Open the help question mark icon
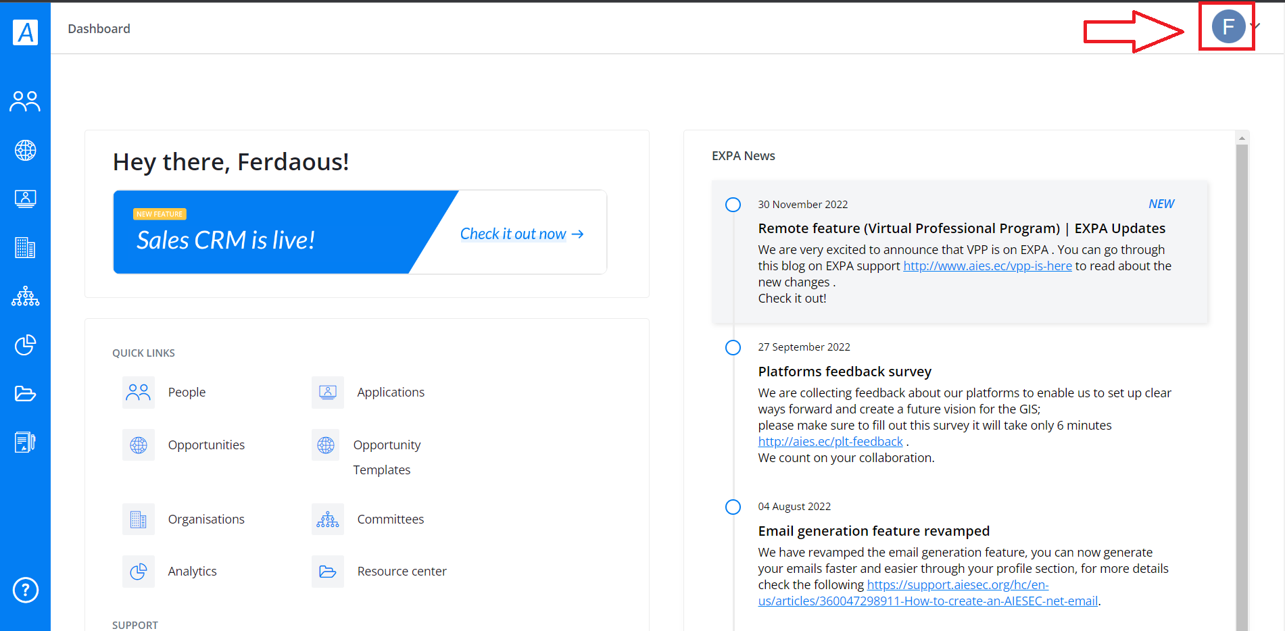1285x631 pixels. pyautogui.click(x=26, y=590)
